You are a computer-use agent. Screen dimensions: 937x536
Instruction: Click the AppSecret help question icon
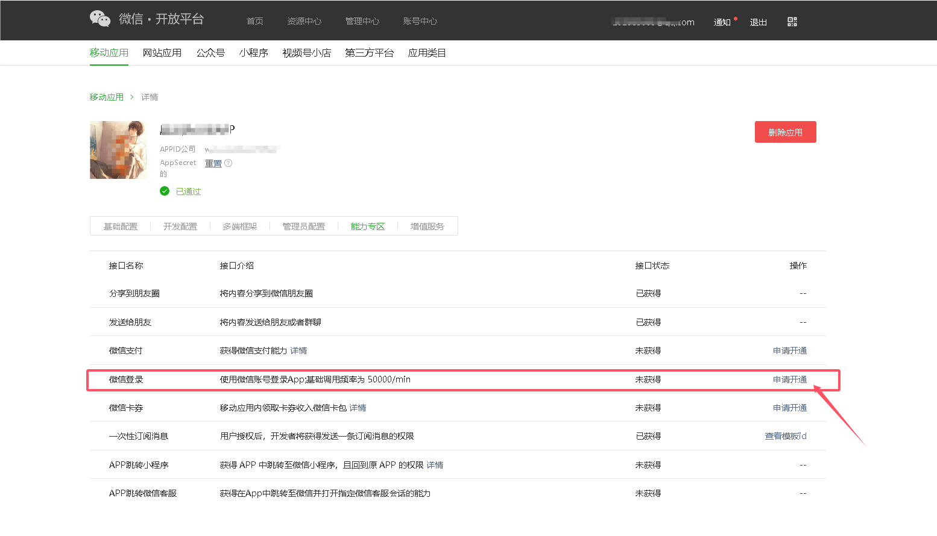click(x=228, y=163)
